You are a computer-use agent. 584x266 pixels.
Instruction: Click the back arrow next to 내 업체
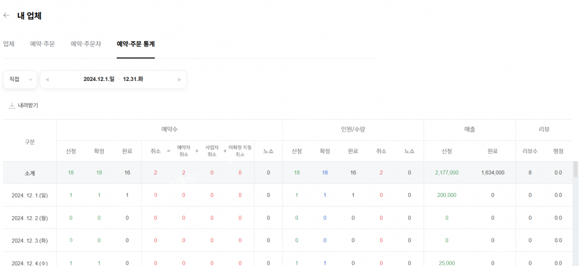pos(7,15)
